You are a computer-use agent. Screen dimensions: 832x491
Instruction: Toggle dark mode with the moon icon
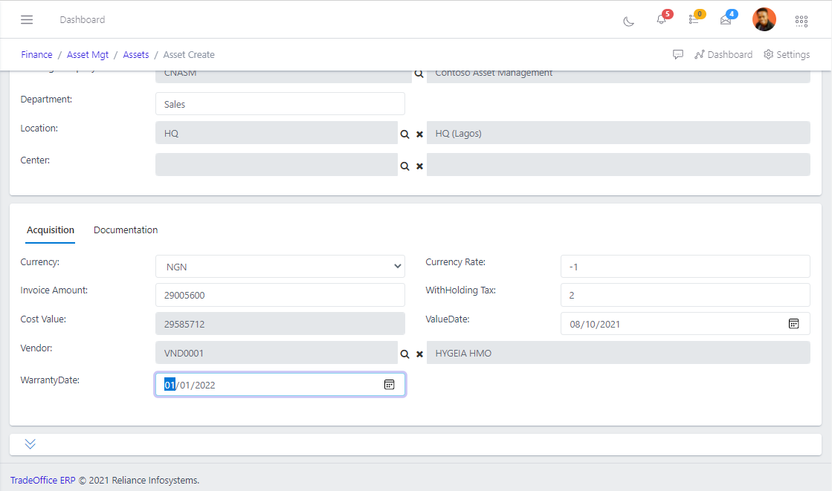click(x=628, y=22)
